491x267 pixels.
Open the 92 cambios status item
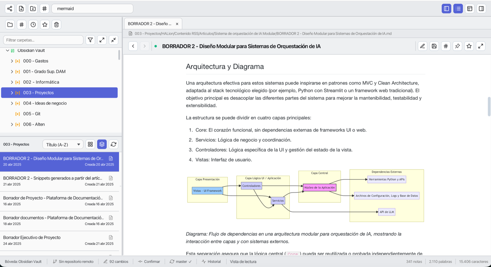[116, 261]
